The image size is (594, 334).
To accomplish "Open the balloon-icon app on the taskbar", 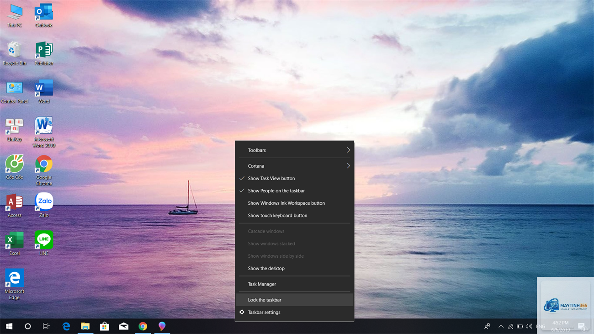I will (x=162, y=326).
